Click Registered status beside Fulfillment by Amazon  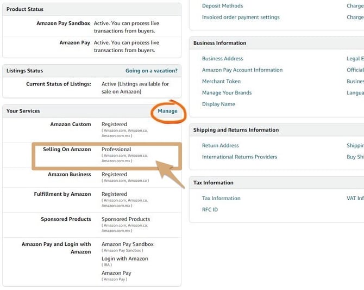point(114,194)
